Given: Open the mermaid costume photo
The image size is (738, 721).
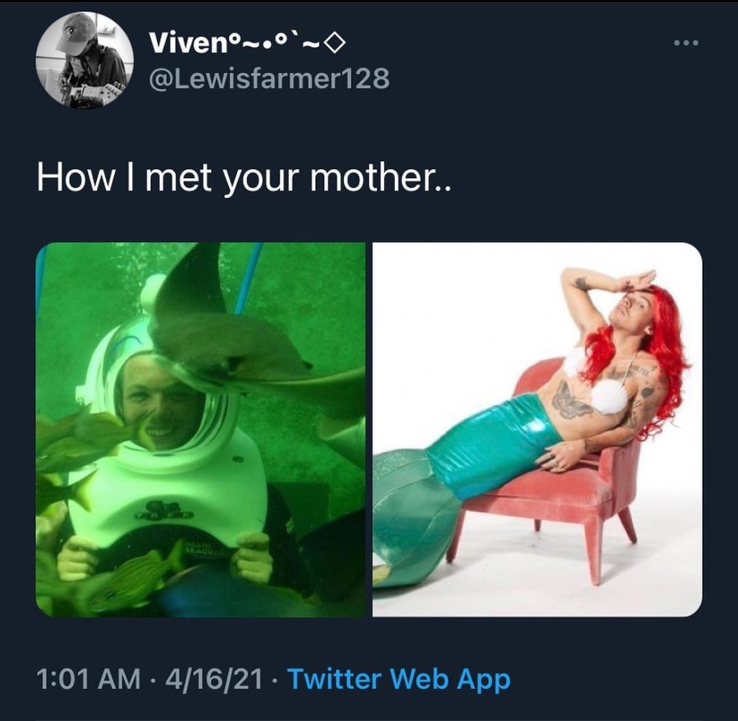Looking at the screenshot, I should click(x=538, y=429).
